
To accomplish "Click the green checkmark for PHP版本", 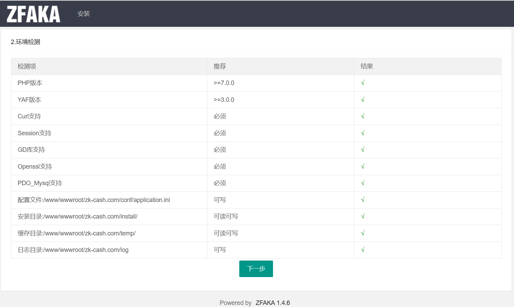I will 363,83.
